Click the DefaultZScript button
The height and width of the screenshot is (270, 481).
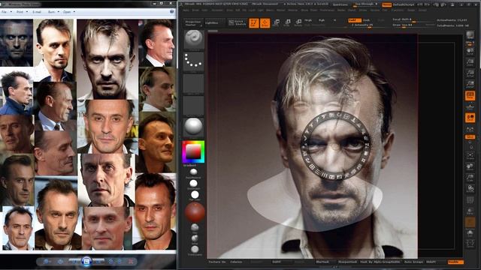[403, 5]
